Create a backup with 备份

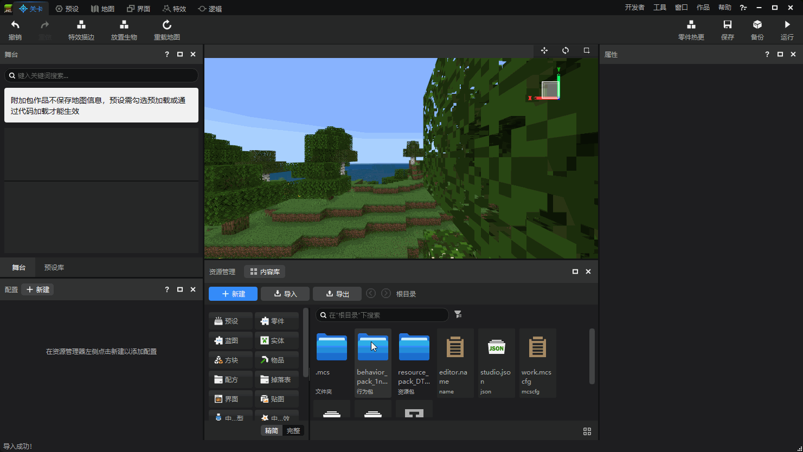tap(757, 30)
